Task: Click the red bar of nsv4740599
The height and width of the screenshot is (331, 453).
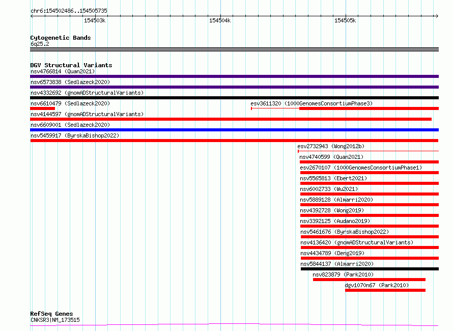Action: pyautogui.click(x=369, y=162)
